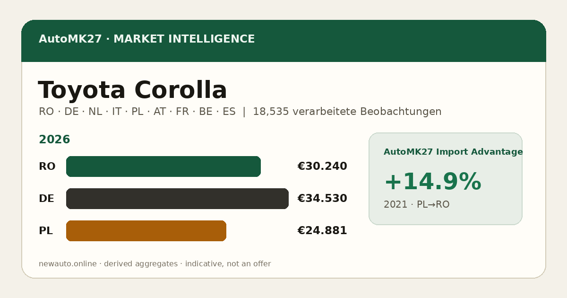This screenshot has width=567, height=298.
Task: Select the PL country label beside bar
Action: click(x=45, y=231)
